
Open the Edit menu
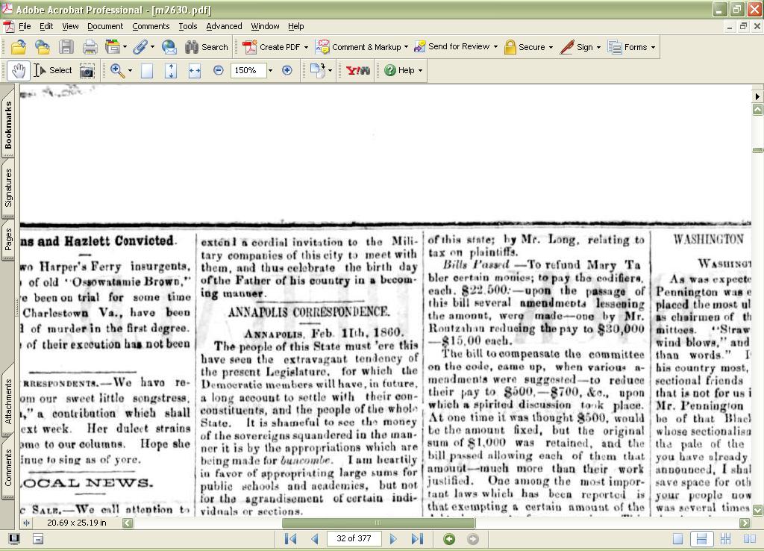click(46, 26)
